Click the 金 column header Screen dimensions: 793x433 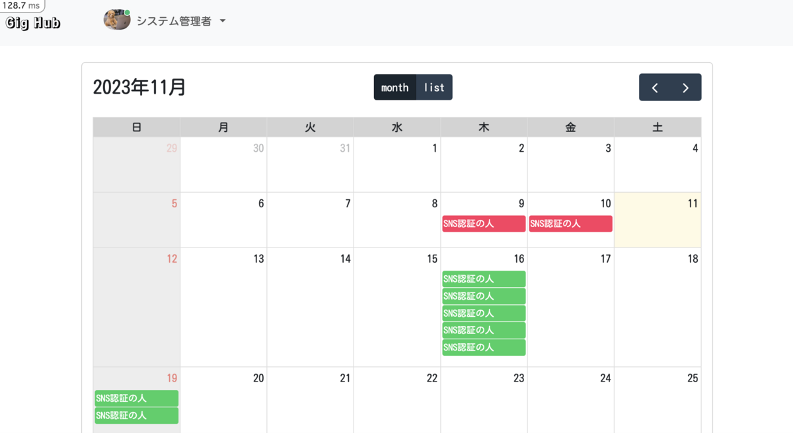coord(571,127)
